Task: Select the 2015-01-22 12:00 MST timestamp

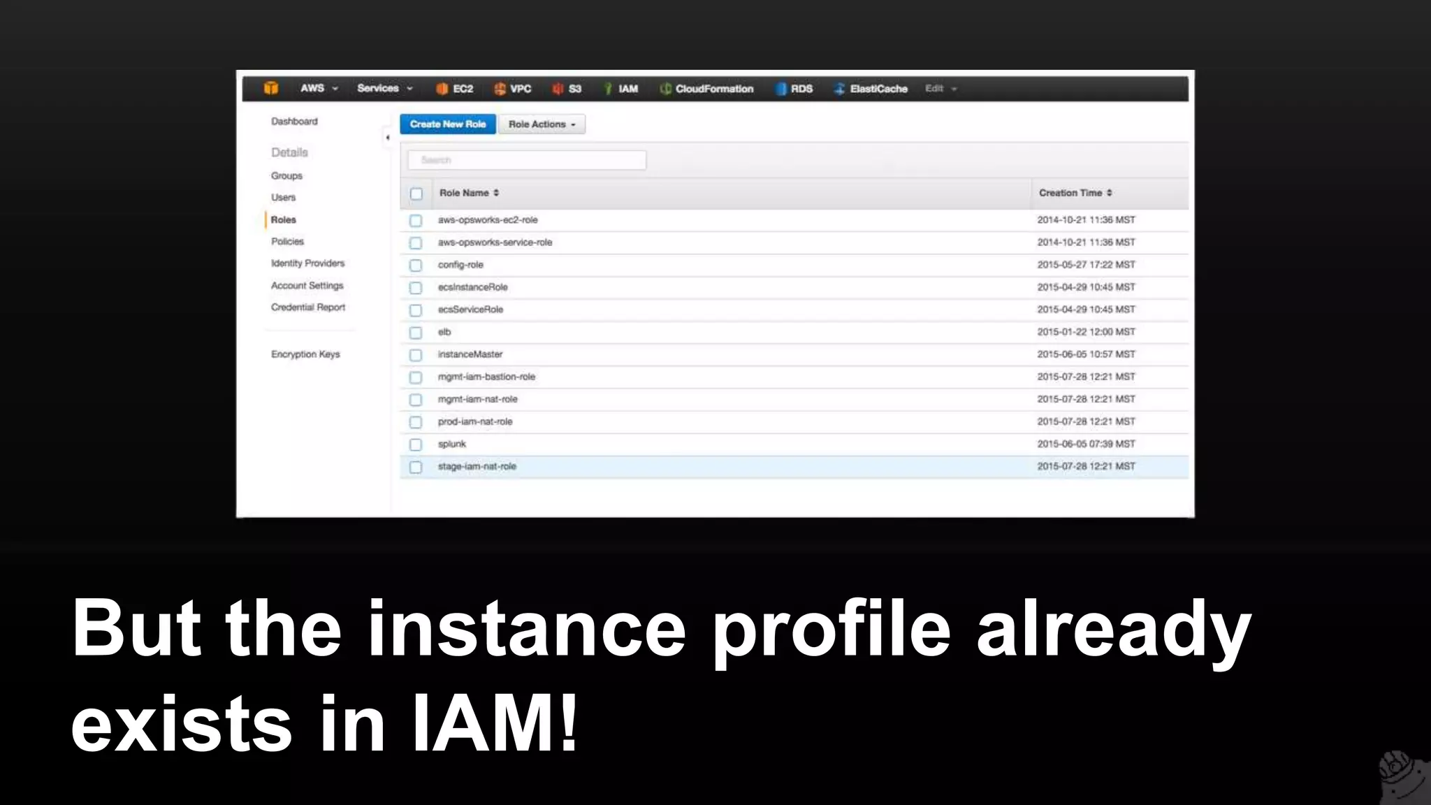Action: (x=1086, y=331)
